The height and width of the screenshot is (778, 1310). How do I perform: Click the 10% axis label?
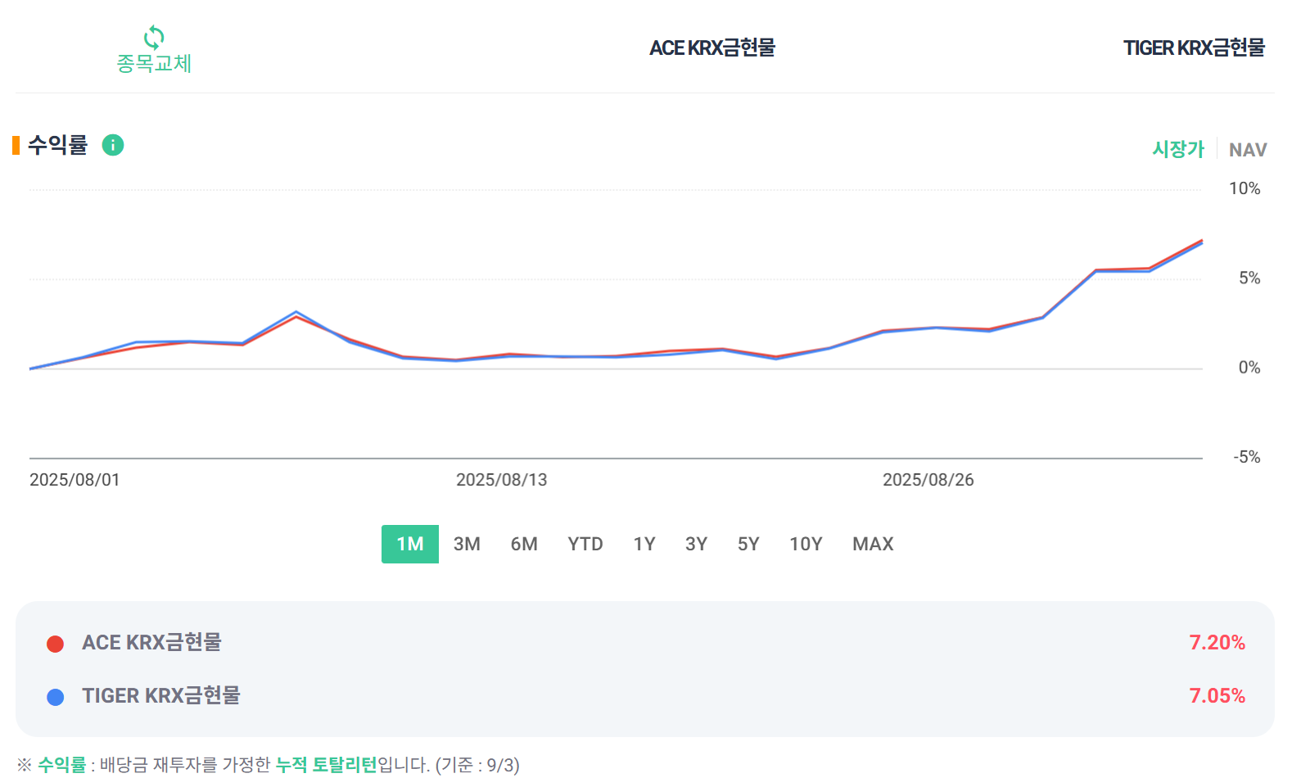1244,188
